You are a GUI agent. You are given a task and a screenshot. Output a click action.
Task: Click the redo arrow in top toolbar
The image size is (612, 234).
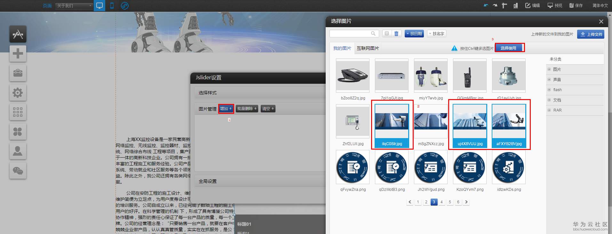coord(495,5)
